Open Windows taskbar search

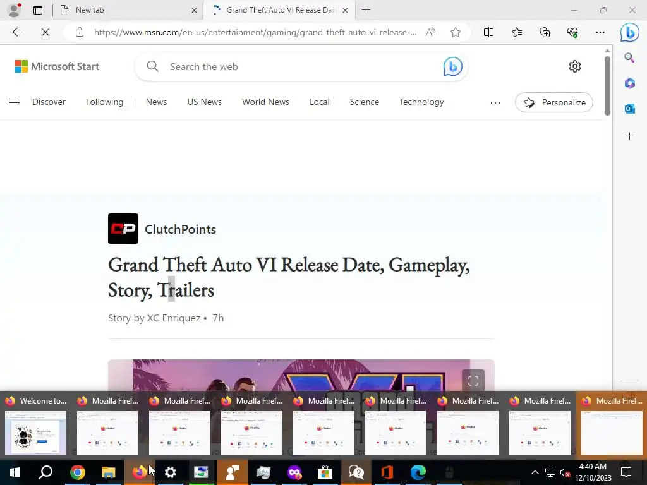pos(45,472)
